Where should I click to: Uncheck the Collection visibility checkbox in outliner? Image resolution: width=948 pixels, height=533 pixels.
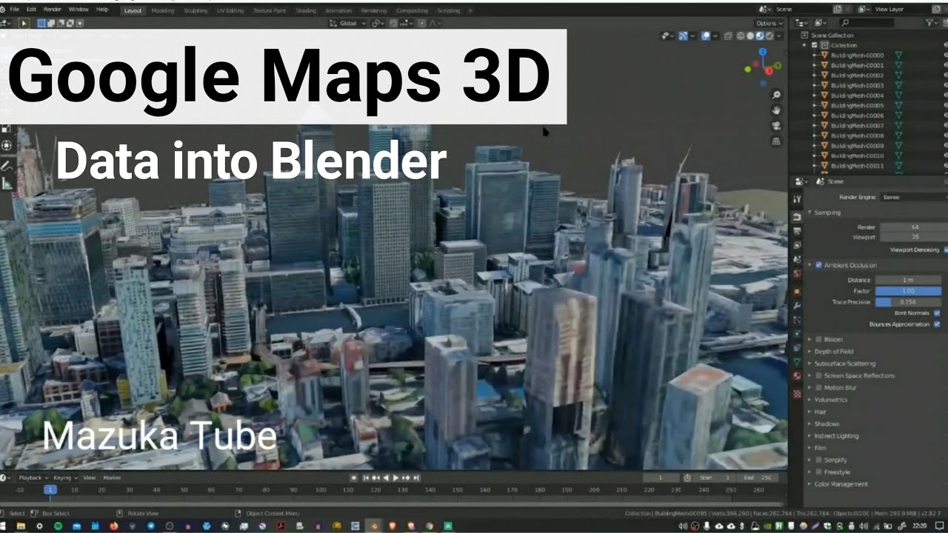pyautogui.click(x=814, y=45)
